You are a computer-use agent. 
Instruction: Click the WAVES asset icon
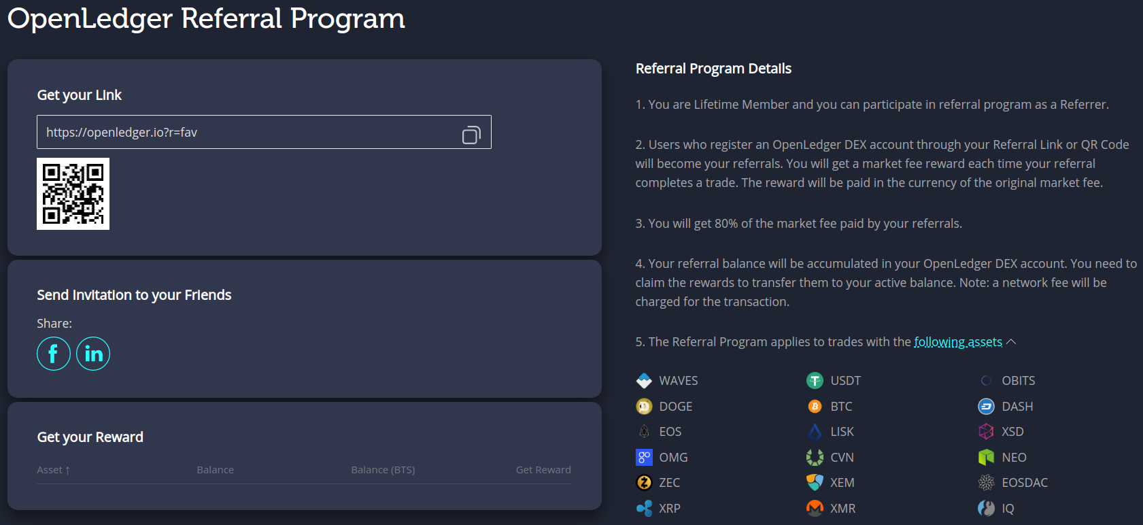644,381
